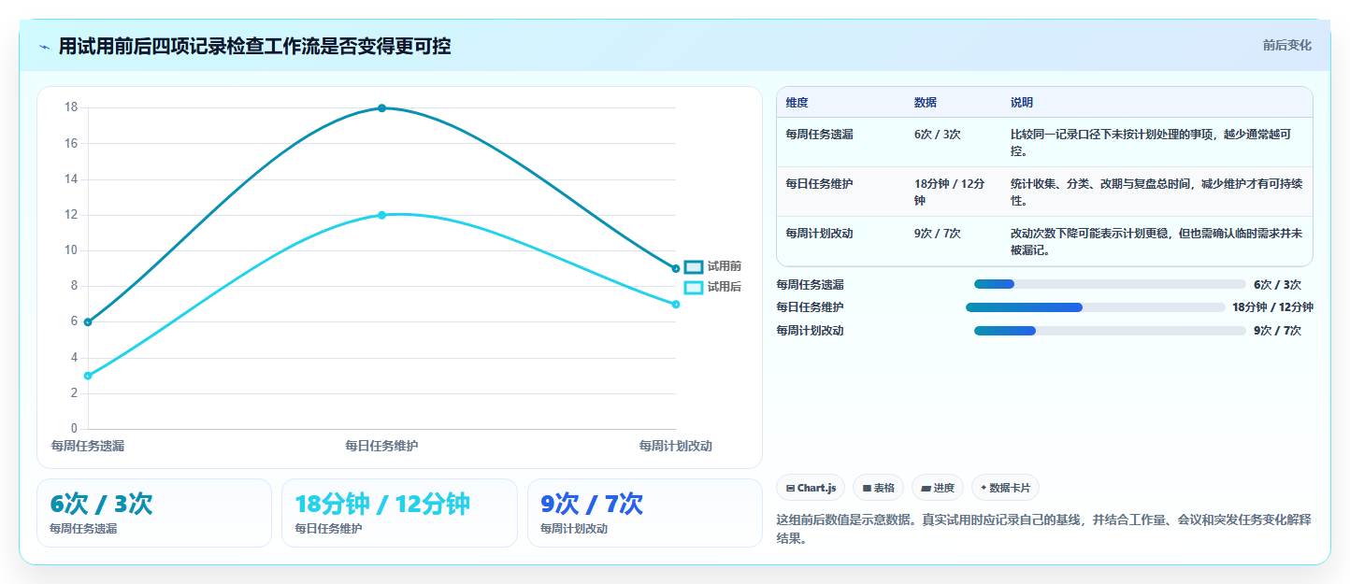
Task: Select the 数据卡片 tag chip
Action: [x=1005, y=488]
